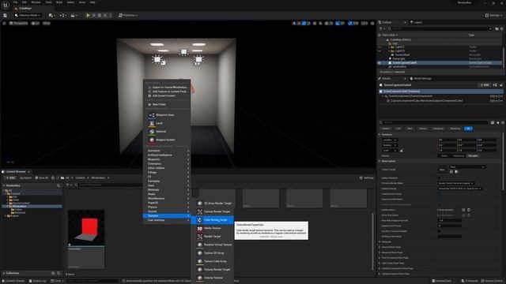Click the Content Browser search field
The height and width of the screenshot is (284, 506).
coord(110,185)
